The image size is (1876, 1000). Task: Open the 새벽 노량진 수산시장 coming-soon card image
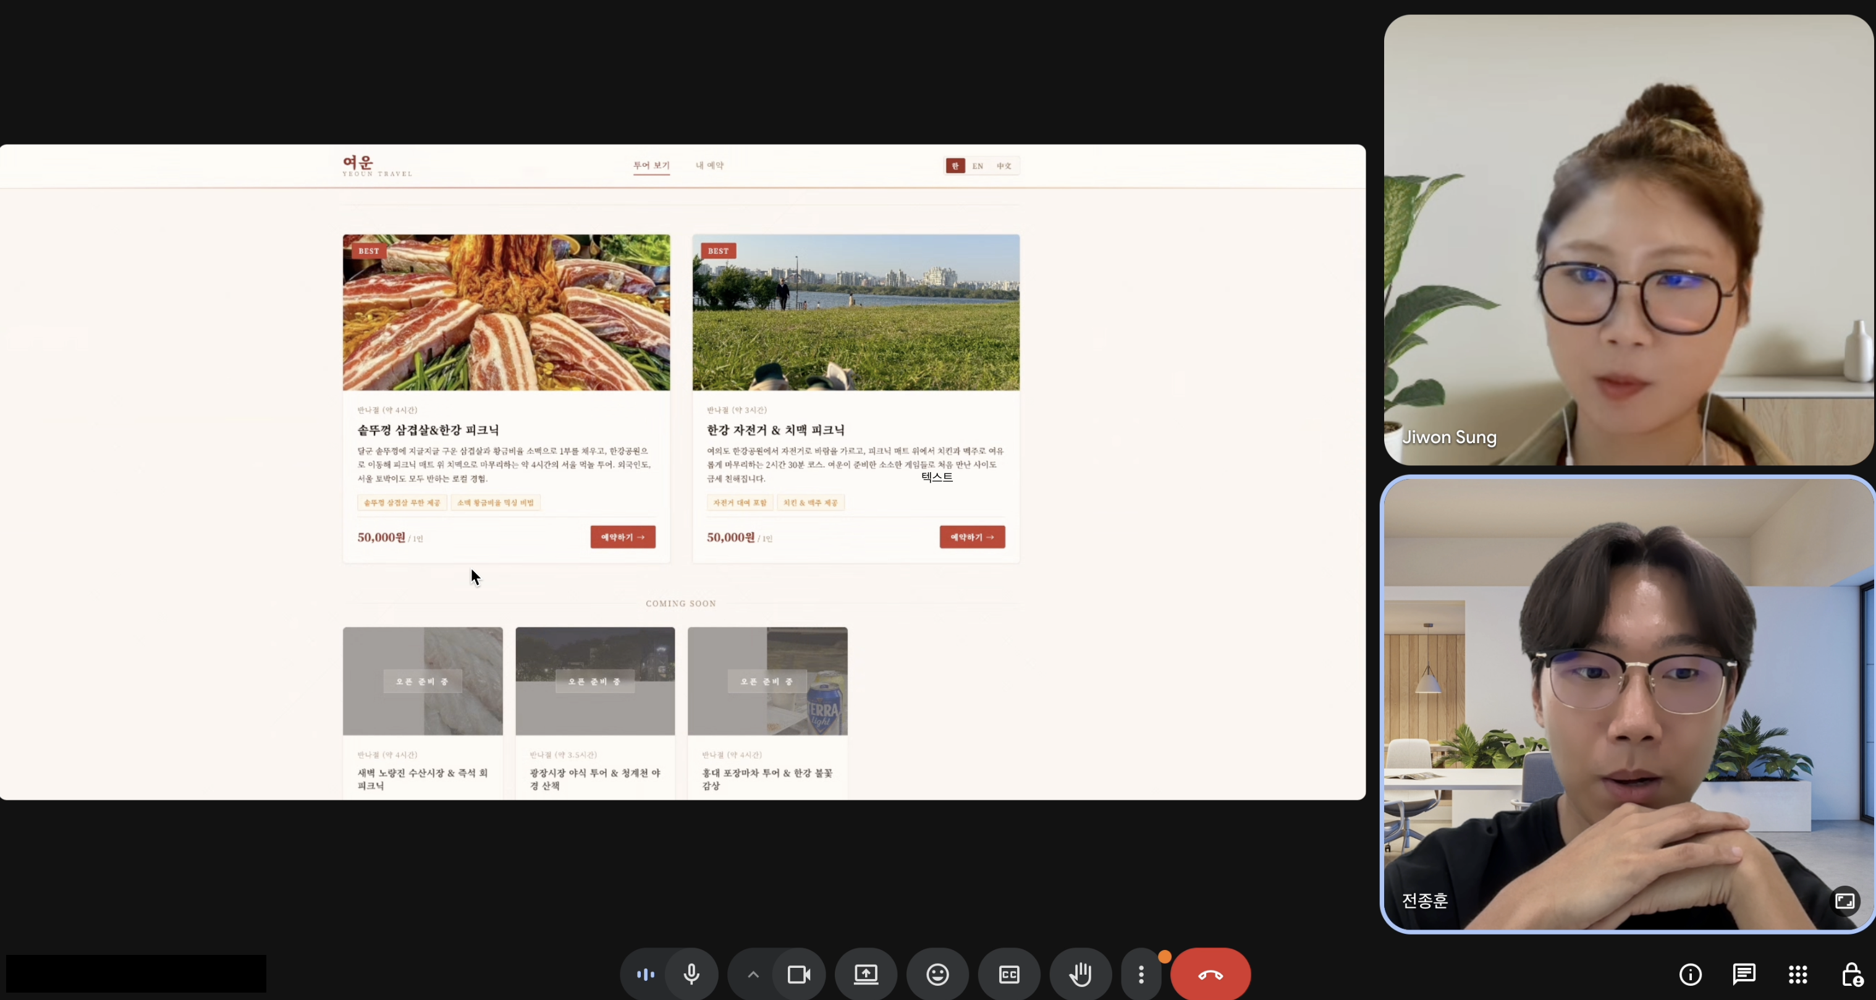(423, 682)
